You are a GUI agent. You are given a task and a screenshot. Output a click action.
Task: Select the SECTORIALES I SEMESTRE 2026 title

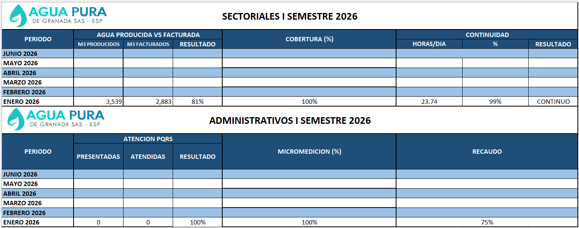click(289, 17)
